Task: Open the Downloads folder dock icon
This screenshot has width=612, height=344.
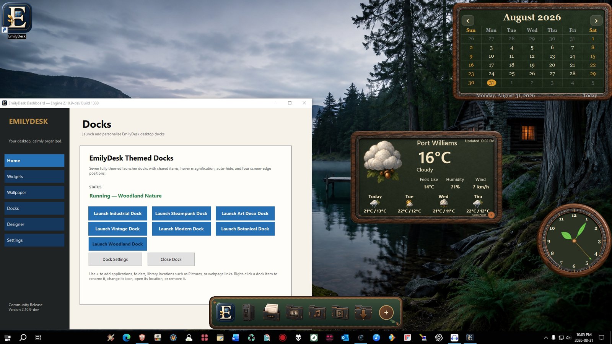Action: point(363,313)
